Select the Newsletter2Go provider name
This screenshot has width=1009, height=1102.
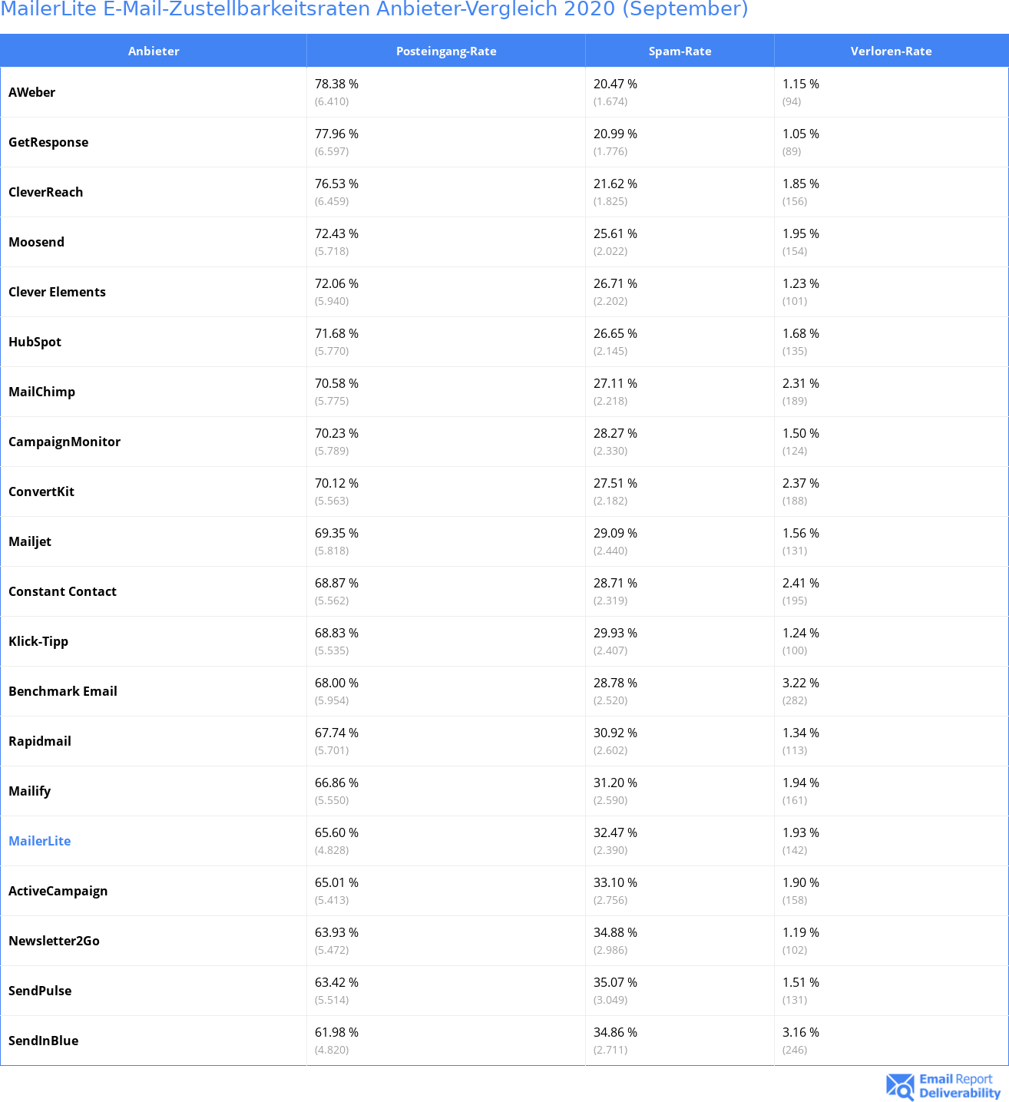pyautogui.click(x=55, y=941)
